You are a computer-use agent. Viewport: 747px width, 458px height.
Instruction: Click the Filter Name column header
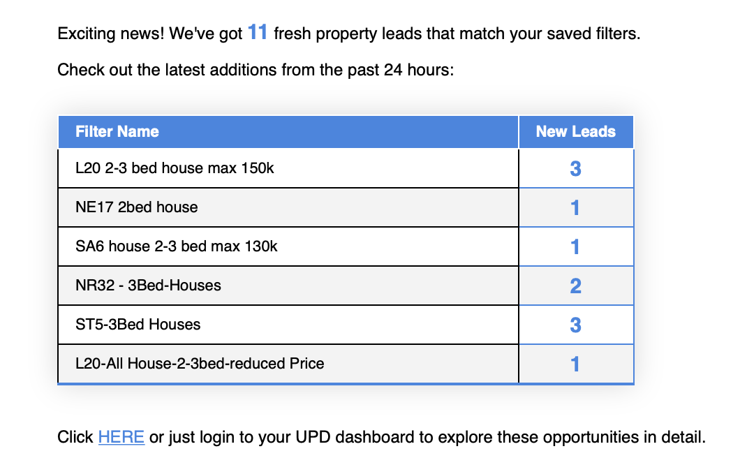[117, 131]
